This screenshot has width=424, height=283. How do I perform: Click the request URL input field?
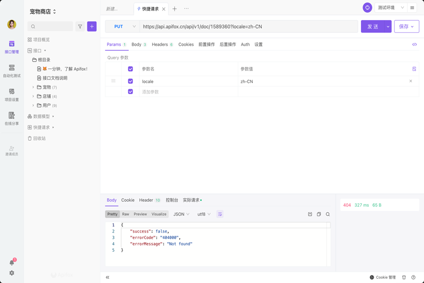point(248,27)
